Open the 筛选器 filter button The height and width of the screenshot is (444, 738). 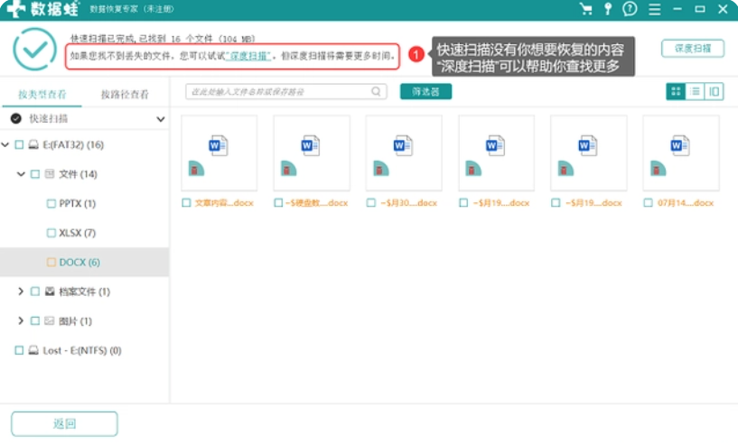click(425, 91)
